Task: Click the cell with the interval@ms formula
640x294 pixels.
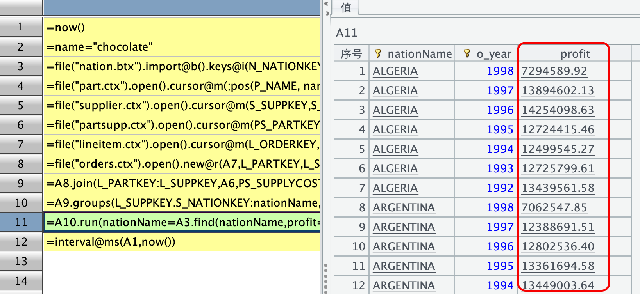Action: [182, 242]
